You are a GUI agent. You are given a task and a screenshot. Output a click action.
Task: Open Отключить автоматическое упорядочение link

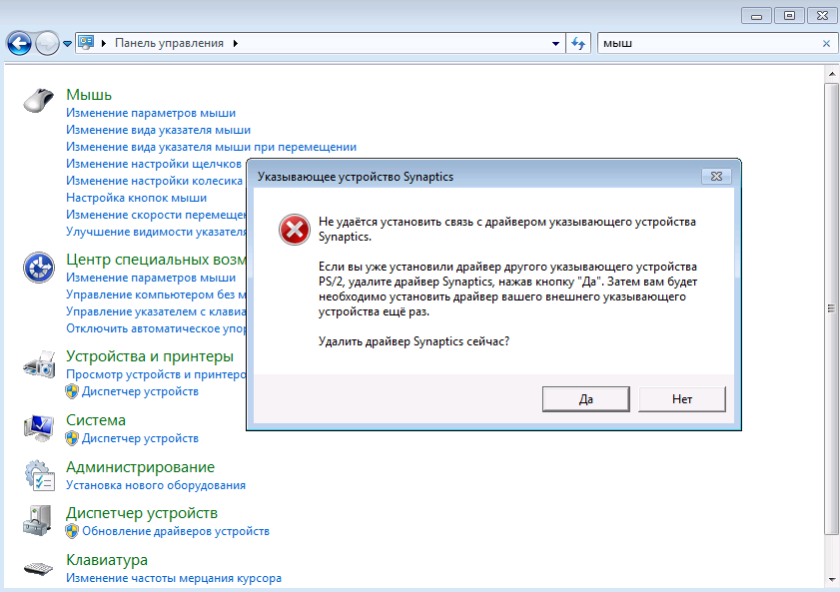[x=156, y=328]
